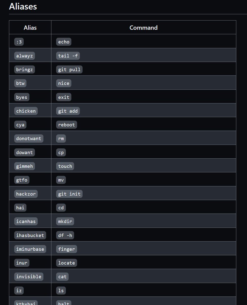
Task: Click the Alias column header
Action: [x=30, y=27]
